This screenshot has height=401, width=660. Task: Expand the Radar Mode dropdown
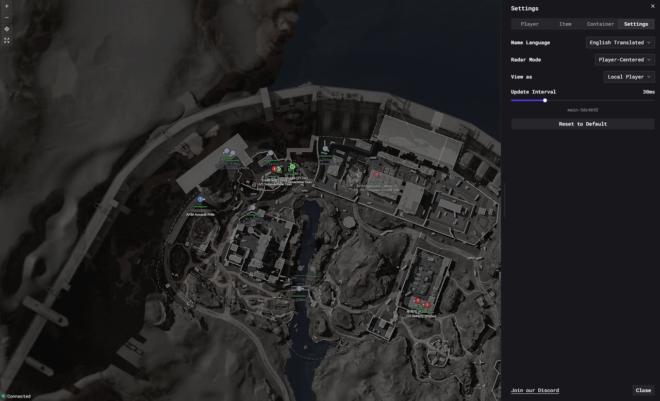(x=625, y=60)
